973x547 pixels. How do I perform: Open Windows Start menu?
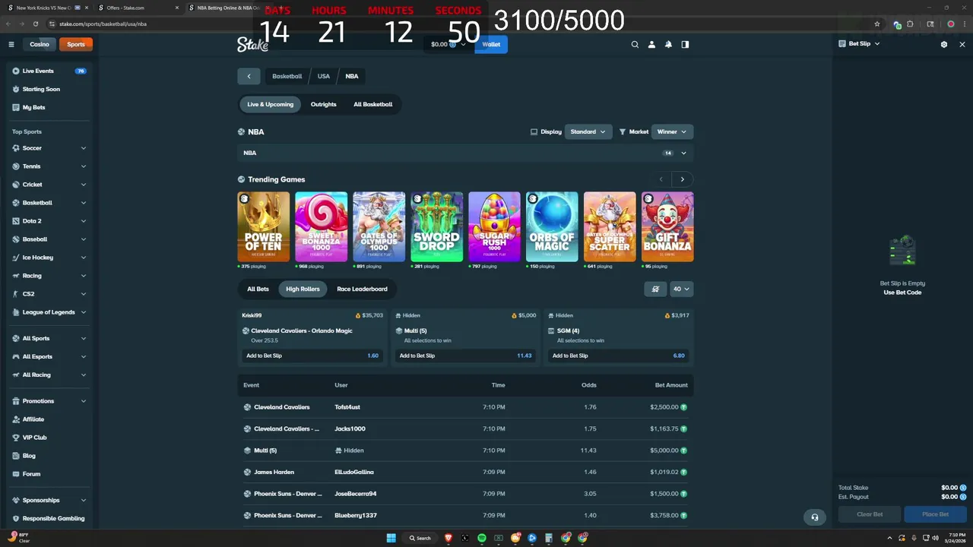click(391, 538)
